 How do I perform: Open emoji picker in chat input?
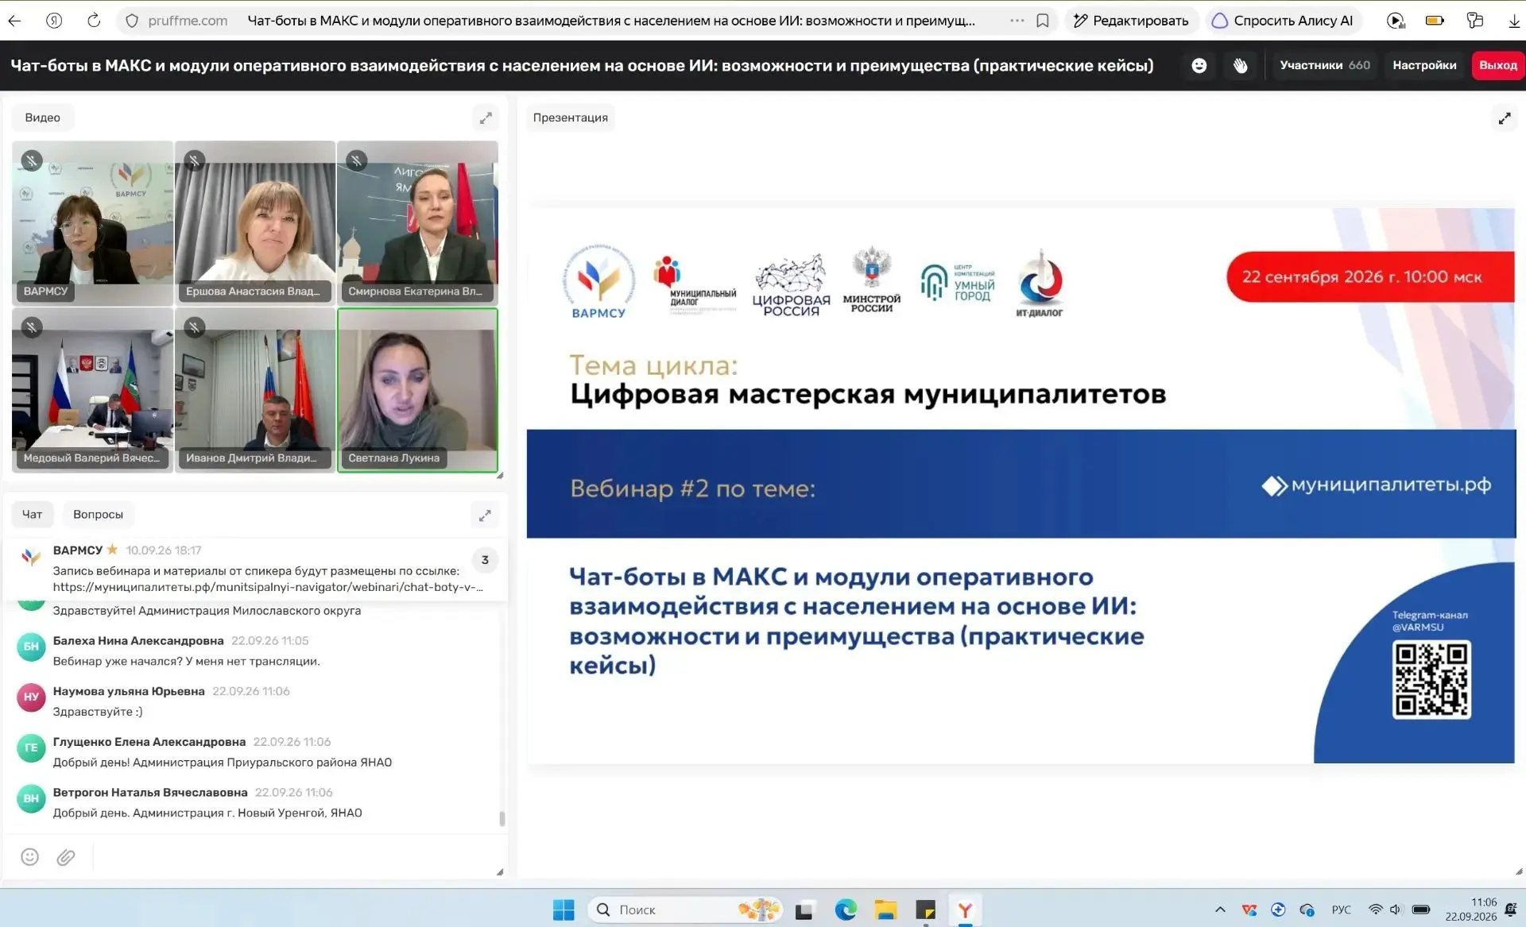[x=29, y=856]
